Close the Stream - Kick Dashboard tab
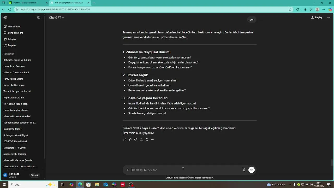This screenshot has height=188, width=334. [47, 3]
